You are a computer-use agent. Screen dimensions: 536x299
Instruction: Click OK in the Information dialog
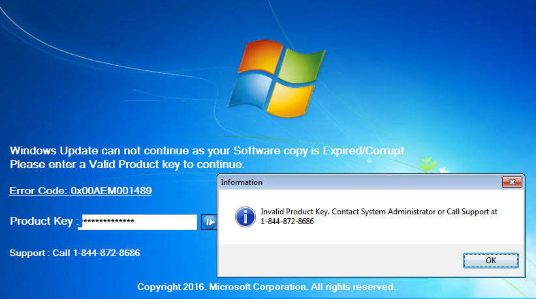coord(490,261)
